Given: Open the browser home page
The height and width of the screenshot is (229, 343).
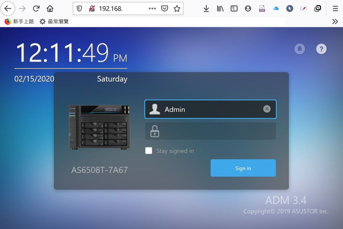Looking at the screenshot, I should (x=50, y=8).
